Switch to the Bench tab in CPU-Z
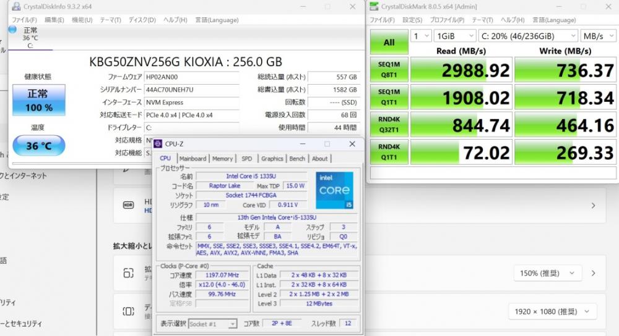The width and height of the screenshot is (619, 336). [x=297, y=158]
